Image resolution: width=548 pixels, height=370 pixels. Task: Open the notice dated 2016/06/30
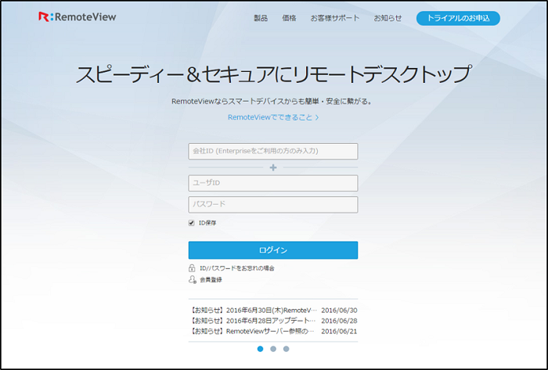pyautogui.click(x=273, y=311)
